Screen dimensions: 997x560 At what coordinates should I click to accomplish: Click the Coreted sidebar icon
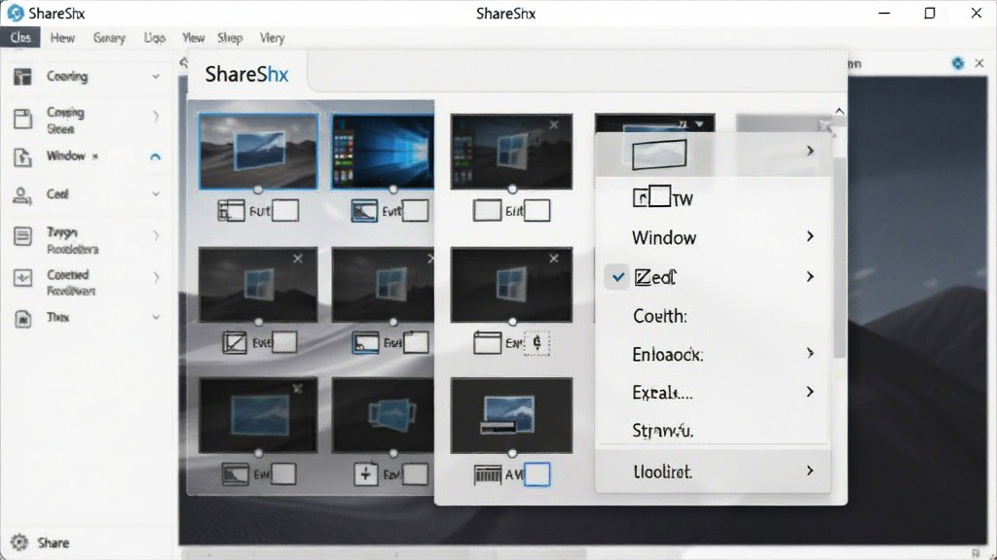point(23,277)
